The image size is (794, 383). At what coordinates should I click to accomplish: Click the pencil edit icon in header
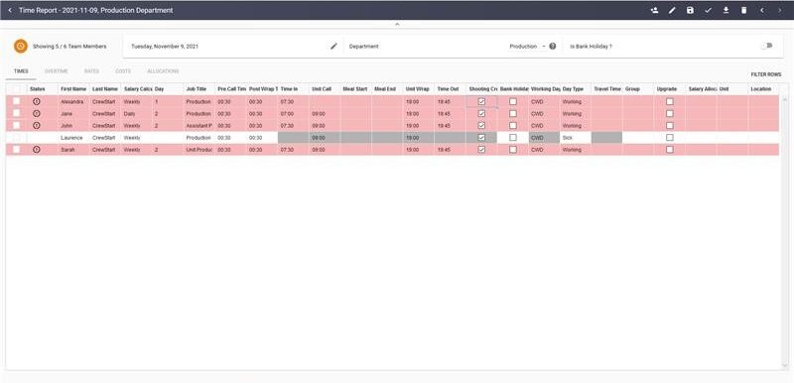click(672, 10)
